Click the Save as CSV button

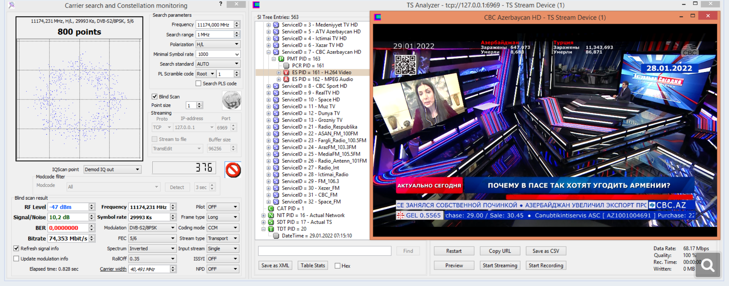(x=546, y=251)
